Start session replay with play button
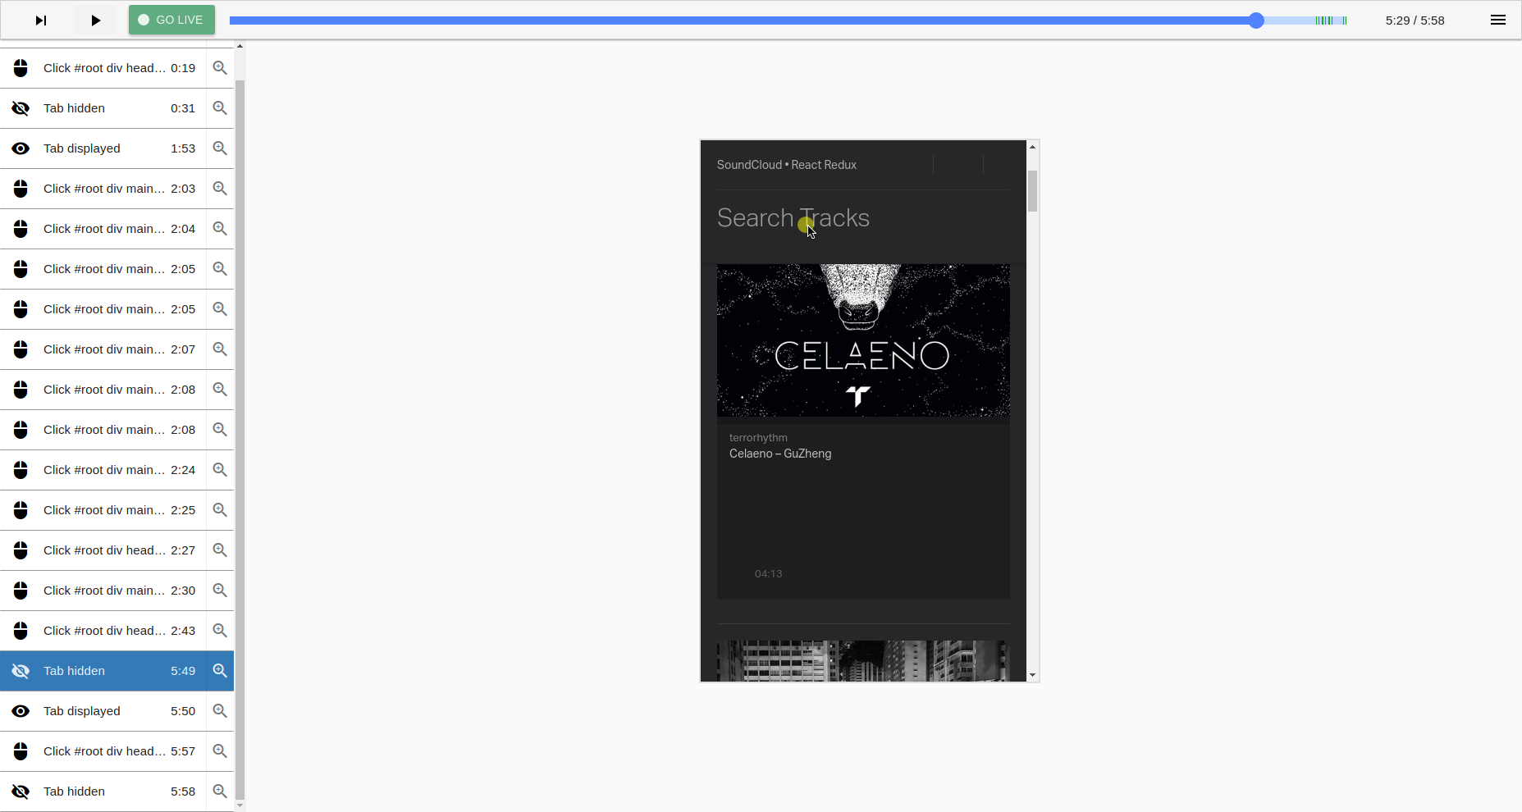This screenshot has height=812, width=1522. (x=95, y=21)
